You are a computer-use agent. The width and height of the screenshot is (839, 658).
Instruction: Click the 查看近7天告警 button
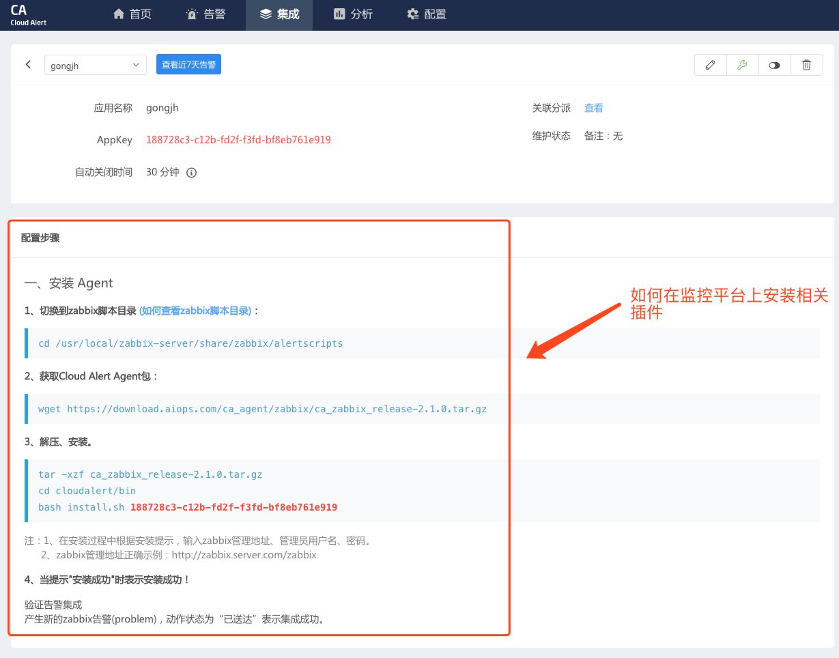[188, 65]
